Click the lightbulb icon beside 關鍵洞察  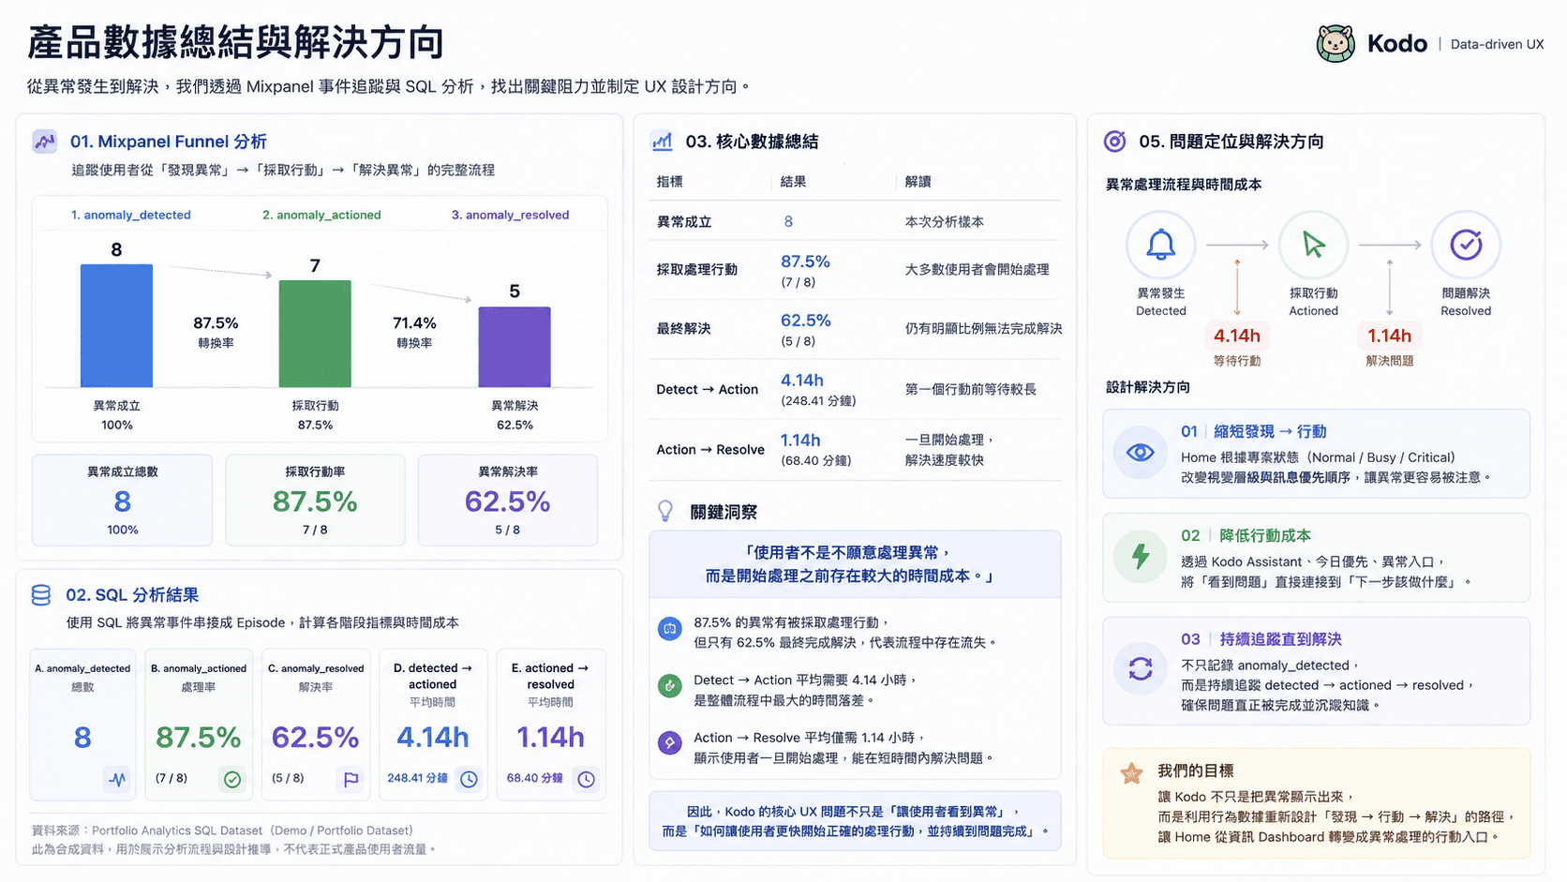click(x=665, y=511)
